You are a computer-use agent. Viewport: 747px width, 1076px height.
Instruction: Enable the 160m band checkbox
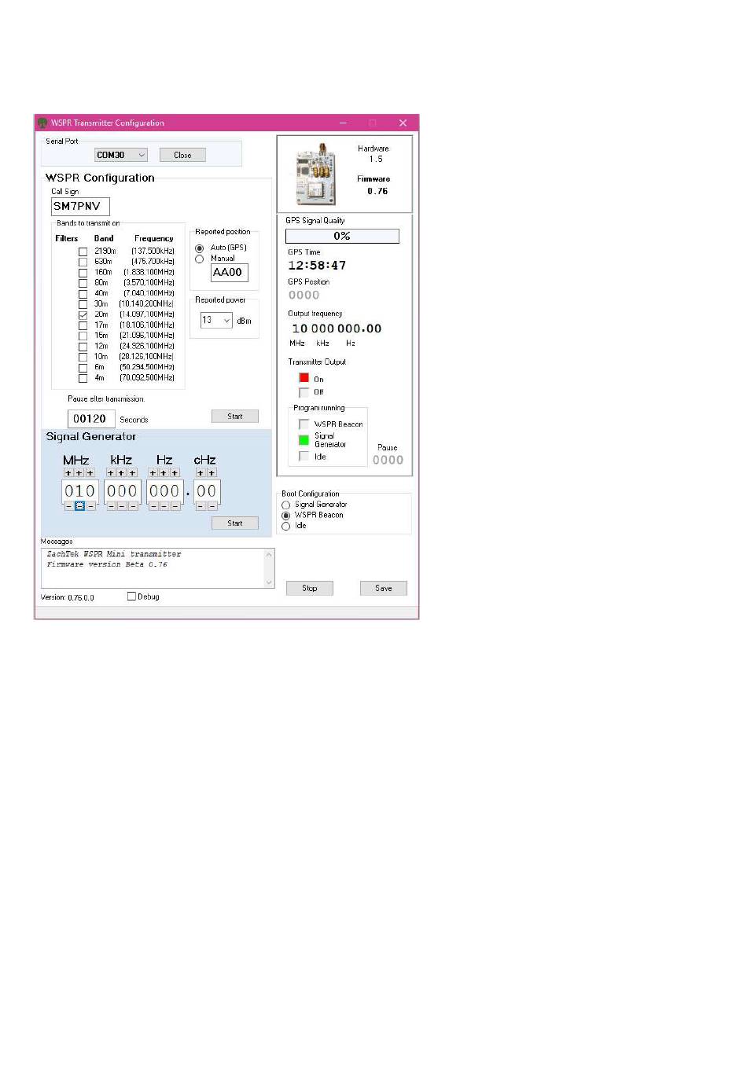click(83, 273)
